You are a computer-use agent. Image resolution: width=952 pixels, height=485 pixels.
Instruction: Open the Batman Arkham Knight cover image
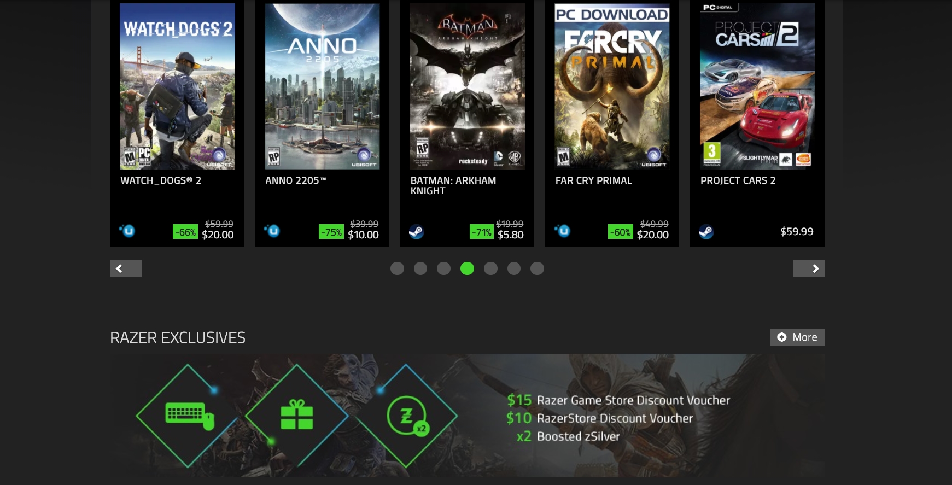(467, 86)
